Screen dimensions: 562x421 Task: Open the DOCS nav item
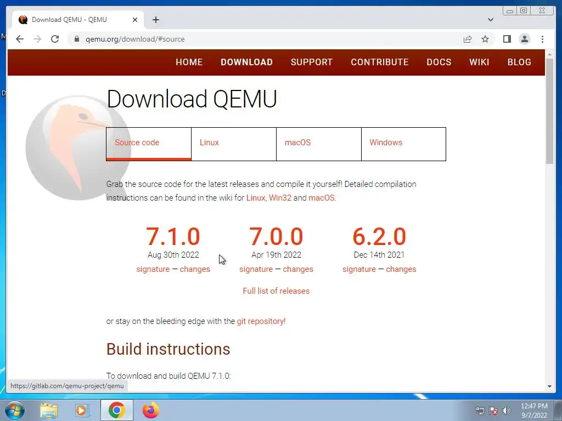pos(439,62)
